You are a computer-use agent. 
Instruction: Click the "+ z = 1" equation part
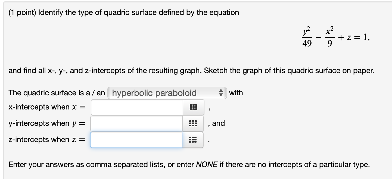(x=354, y=38)
